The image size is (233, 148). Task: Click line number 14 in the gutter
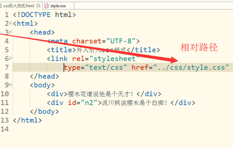tap(5, 129)
